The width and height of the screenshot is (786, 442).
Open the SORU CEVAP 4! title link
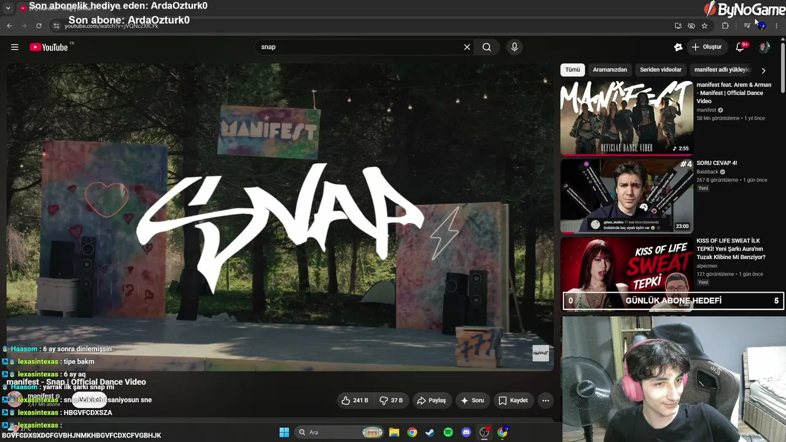[717, 163]
